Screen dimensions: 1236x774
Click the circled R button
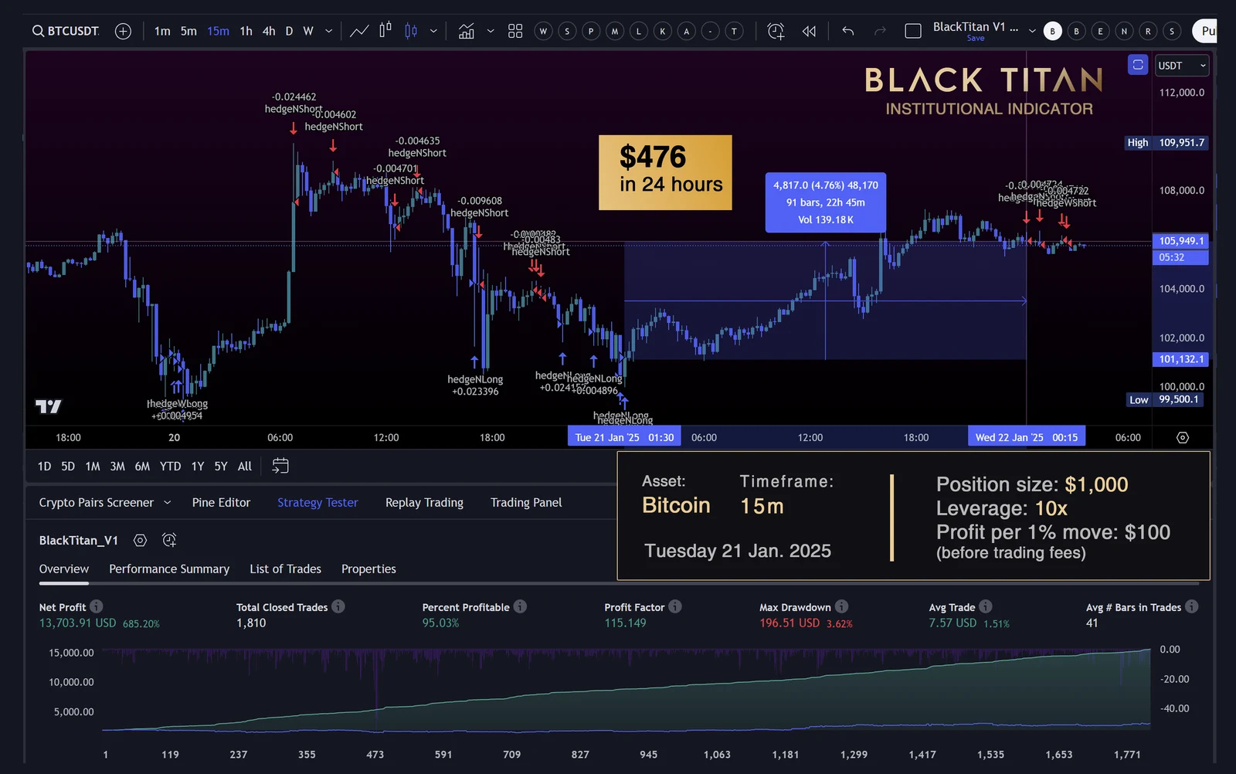(x=1148, y=31)
